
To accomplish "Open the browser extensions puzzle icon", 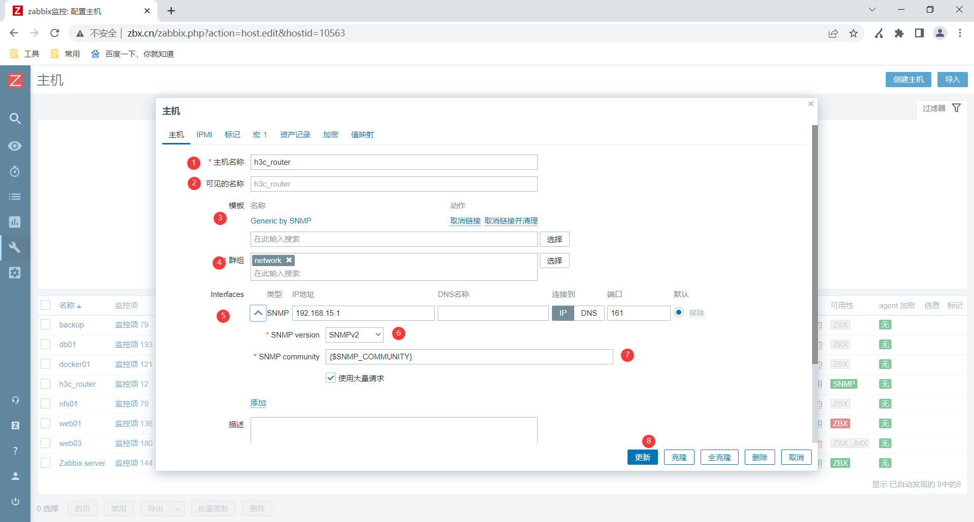I will (x=899, y=33).
